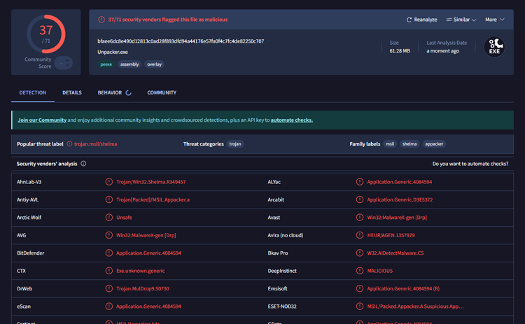The image size is (525, 324).
Task: Click Do you want to automate checks?
Action: pos(470,164)
